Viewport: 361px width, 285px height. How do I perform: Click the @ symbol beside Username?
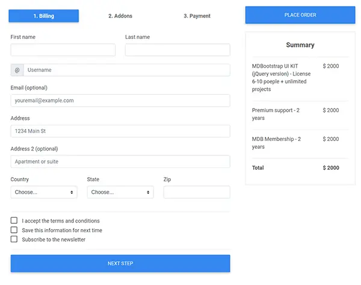point(17,70)
